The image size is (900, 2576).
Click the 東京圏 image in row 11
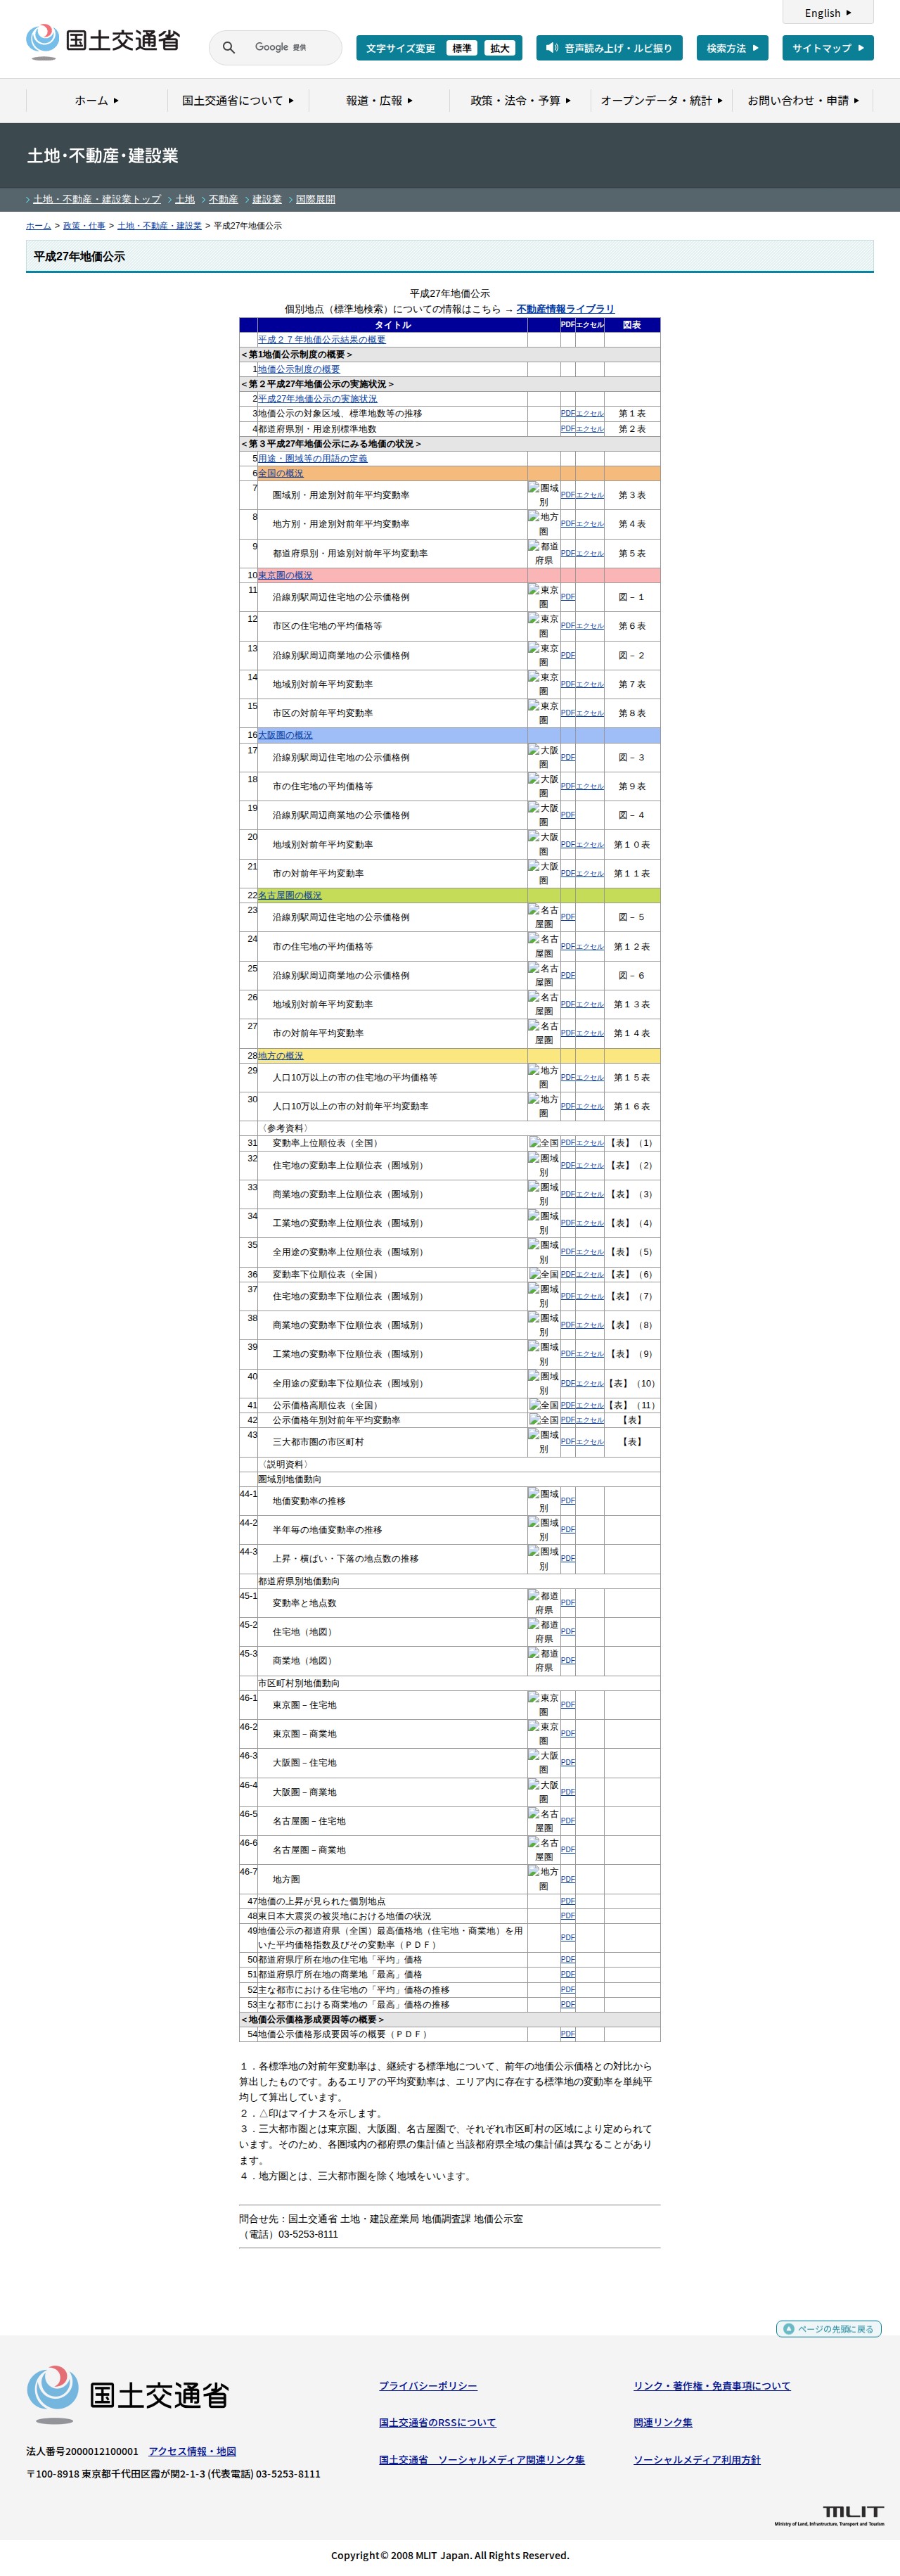[x=544, y=597]
